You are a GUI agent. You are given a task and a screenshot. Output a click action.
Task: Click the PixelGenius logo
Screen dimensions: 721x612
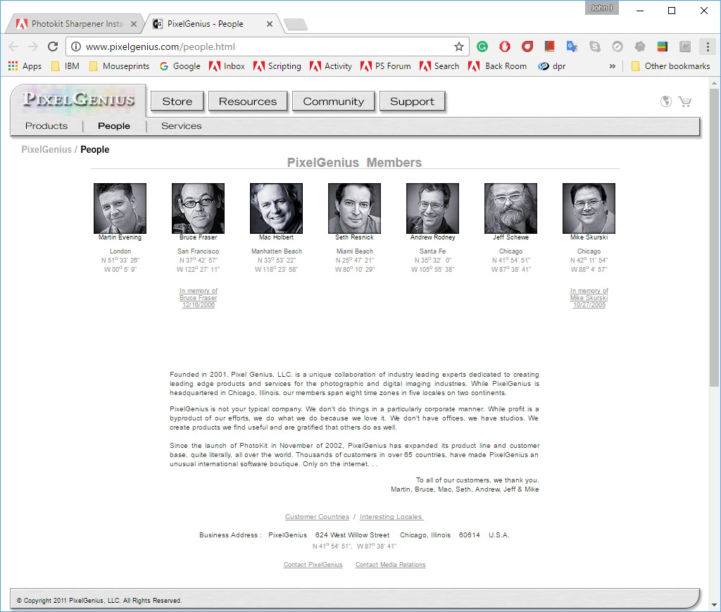79,99
